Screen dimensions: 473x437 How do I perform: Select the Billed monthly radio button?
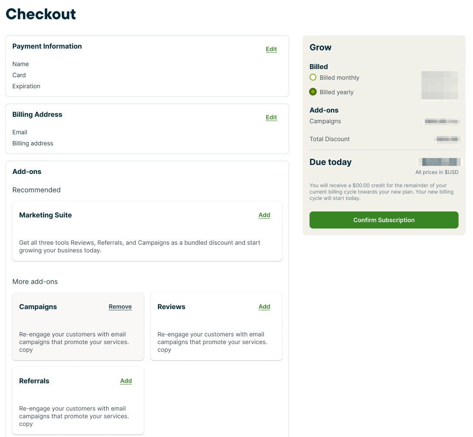(x=313, y=78)
